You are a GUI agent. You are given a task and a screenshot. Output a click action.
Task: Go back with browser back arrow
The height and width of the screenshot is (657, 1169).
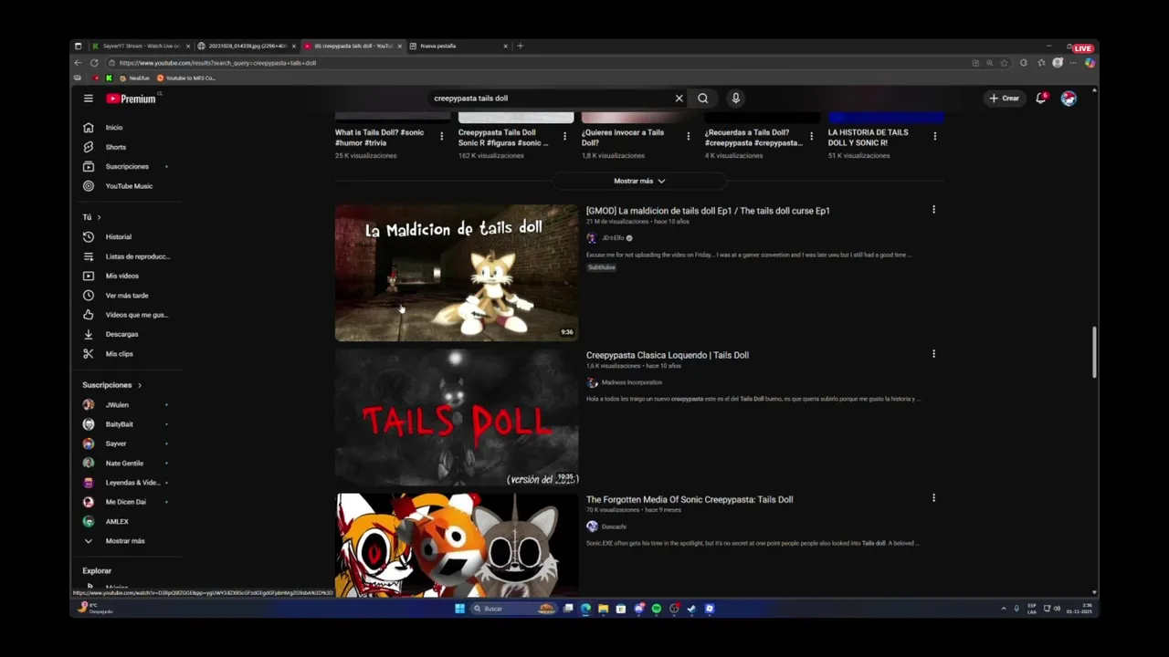78,63
